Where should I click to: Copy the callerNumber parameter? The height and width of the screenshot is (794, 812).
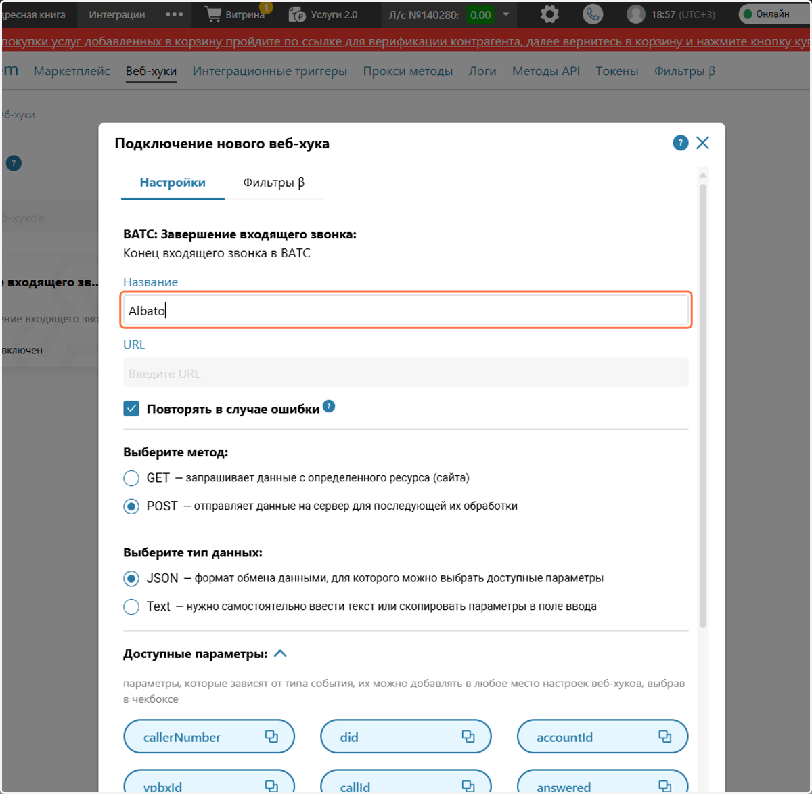pos(271,736)
